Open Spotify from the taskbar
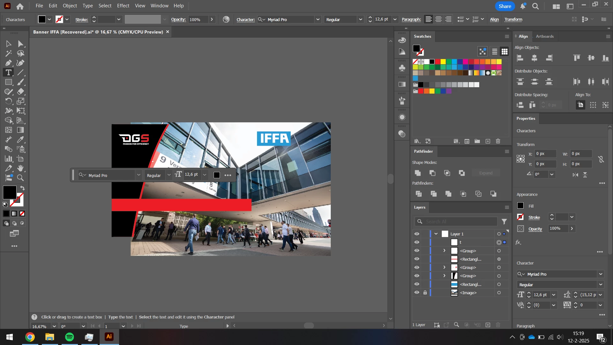 click(x=69, y=337)
